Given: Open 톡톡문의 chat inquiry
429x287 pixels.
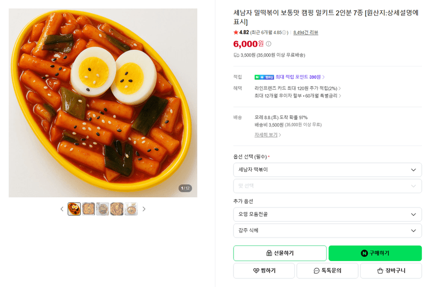Looking at the screenshot, I should pos(327,270).
